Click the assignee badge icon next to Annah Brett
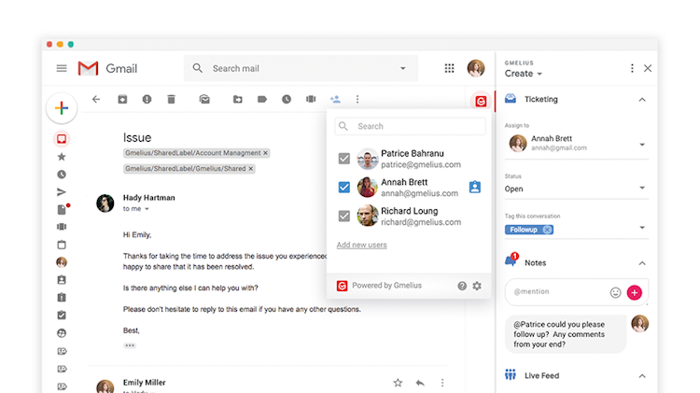 click(x=475, y=187)
